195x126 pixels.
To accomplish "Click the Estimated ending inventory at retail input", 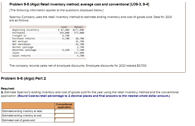I will coord(64,111).
